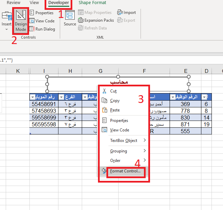
Task: Click cell with value 871
Action: pos(185,124)
